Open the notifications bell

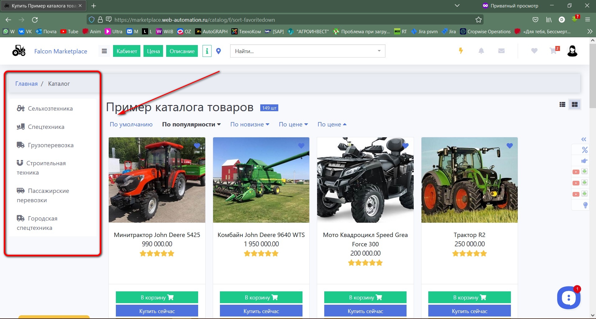481,51
